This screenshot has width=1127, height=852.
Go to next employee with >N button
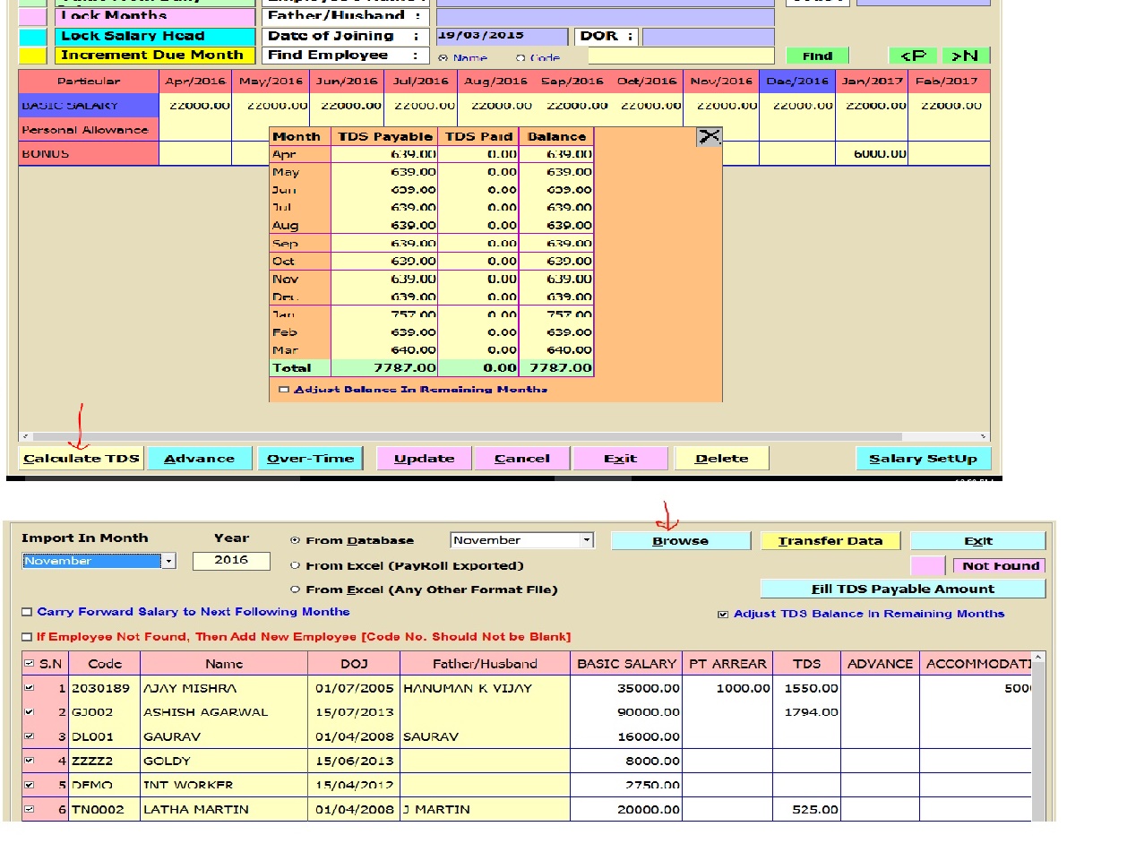coord(965,56)
